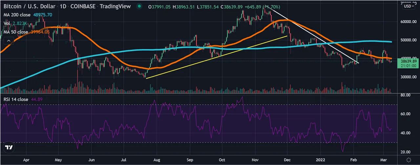Click the green market status dot
The height and width of the screenshot is (165, 420).
pyautogui.click(x=140, y=6)
